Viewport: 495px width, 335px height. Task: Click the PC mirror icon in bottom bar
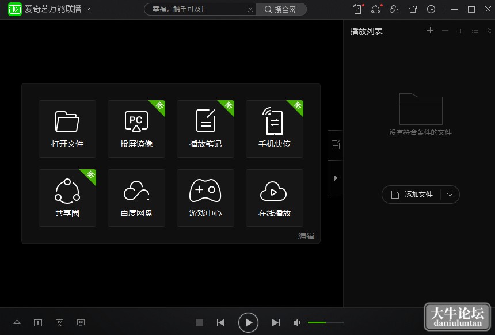(x=81, y=323)
